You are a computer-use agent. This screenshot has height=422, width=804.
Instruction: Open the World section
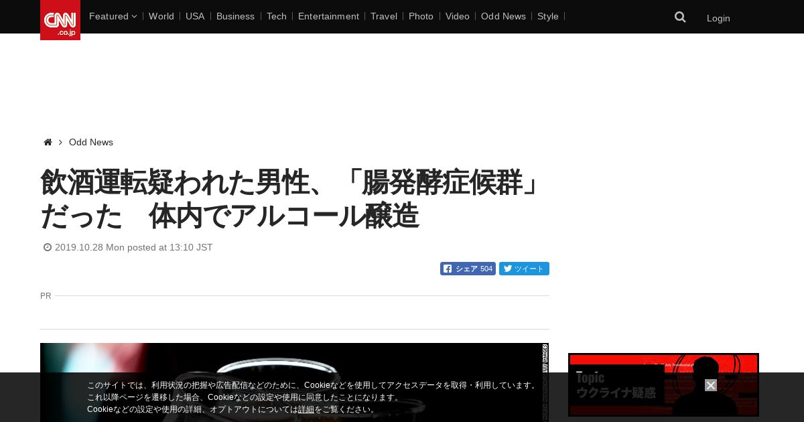161,16
